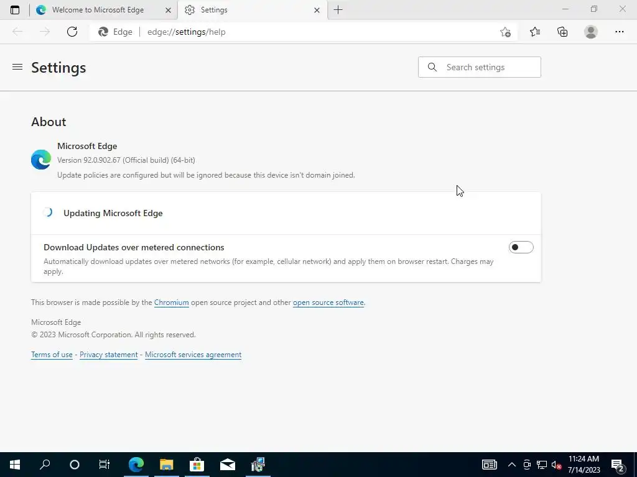The image size is (637, 477).
Task: Click the Settings page title
Action: 58,67
